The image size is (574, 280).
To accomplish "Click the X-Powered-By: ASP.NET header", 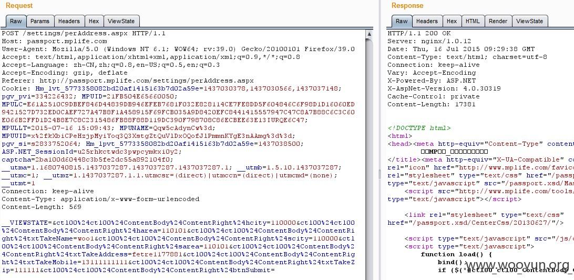I will point(432,81).
